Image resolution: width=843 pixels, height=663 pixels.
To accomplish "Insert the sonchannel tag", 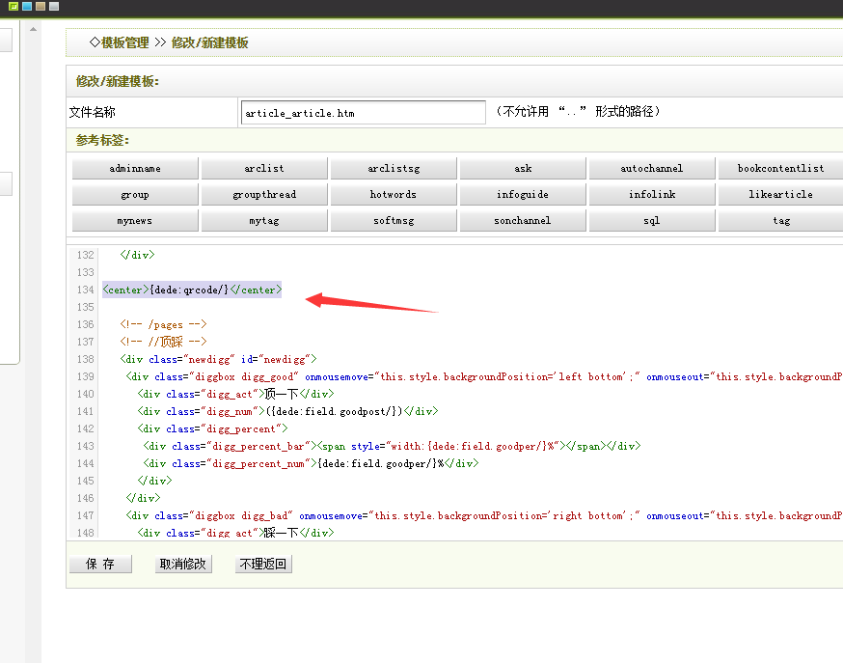I will [x=523, y=220].
